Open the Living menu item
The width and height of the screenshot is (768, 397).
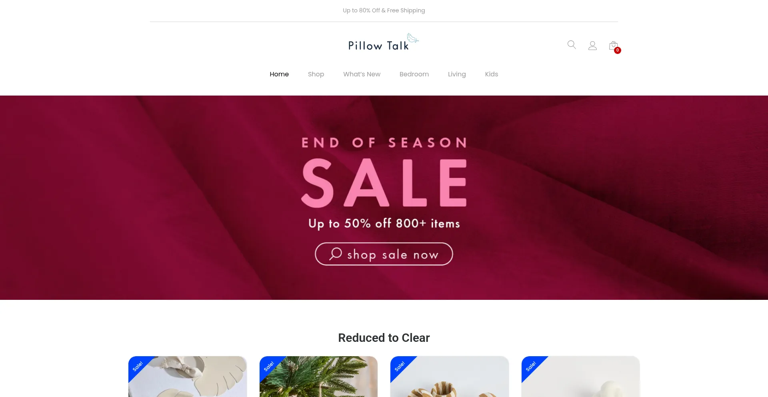click(x=457, y=74)
